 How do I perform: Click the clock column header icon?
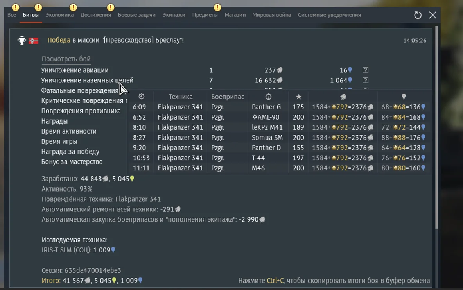click(x=142, y=97)
